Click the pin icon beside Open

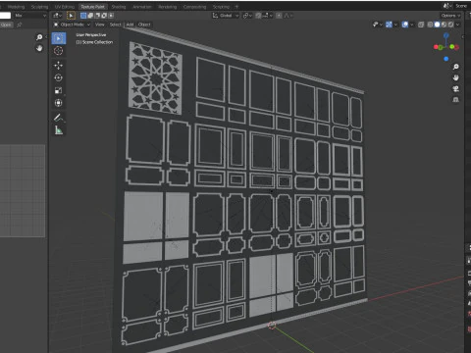click(20, 25)
